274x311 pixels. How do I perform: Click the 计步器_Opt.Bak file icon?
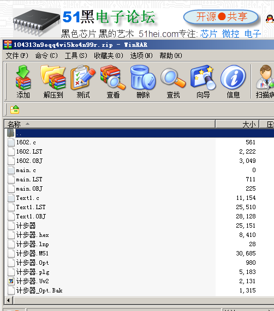(11, 290)
